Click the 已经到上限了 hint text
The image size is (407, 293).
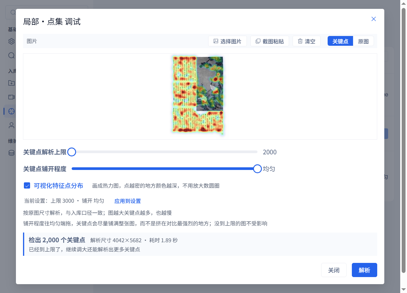click(x=84, y=250)
